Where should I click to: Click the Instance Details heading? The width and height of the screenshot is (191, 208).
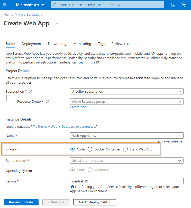(19, 119)
